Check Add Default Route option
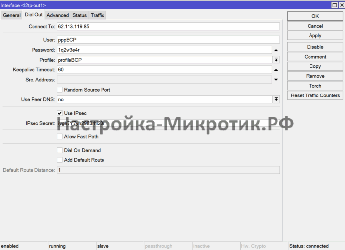The height and width of the screenshot is (250, 345). [60, 160]
